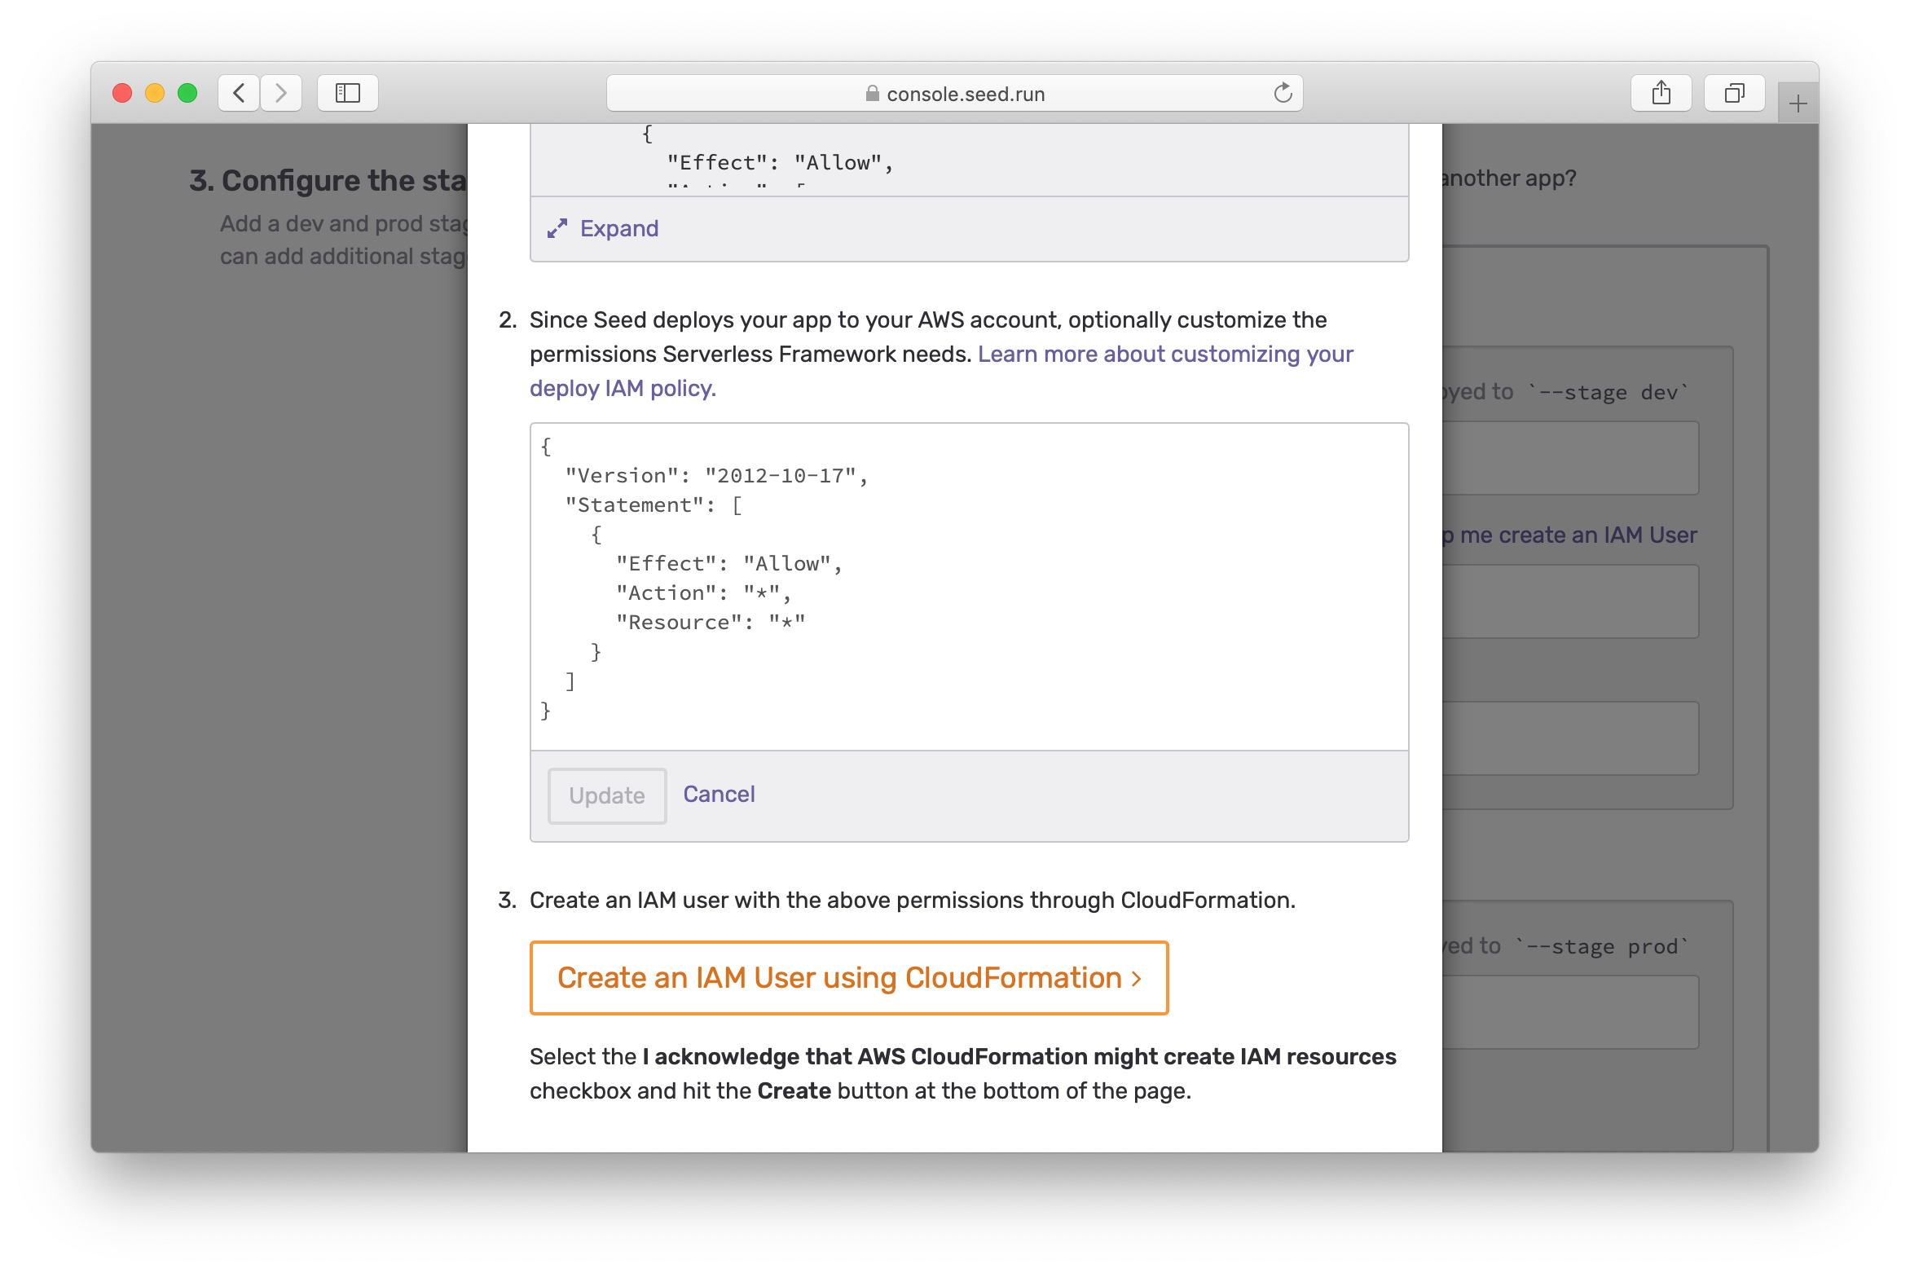
Task: Expand the collapsed policy code block
Action: 618,229
